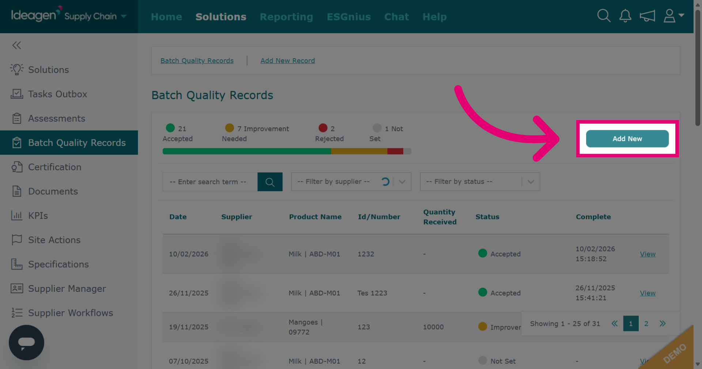Select page 1 in pagination
This screenshot has width=702, height=369.
coord(631,324)
